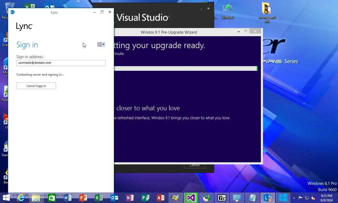The image size is (338, 203).
Task: Switch to Lync via taskbar icon
Action: [x=267, y=198]
